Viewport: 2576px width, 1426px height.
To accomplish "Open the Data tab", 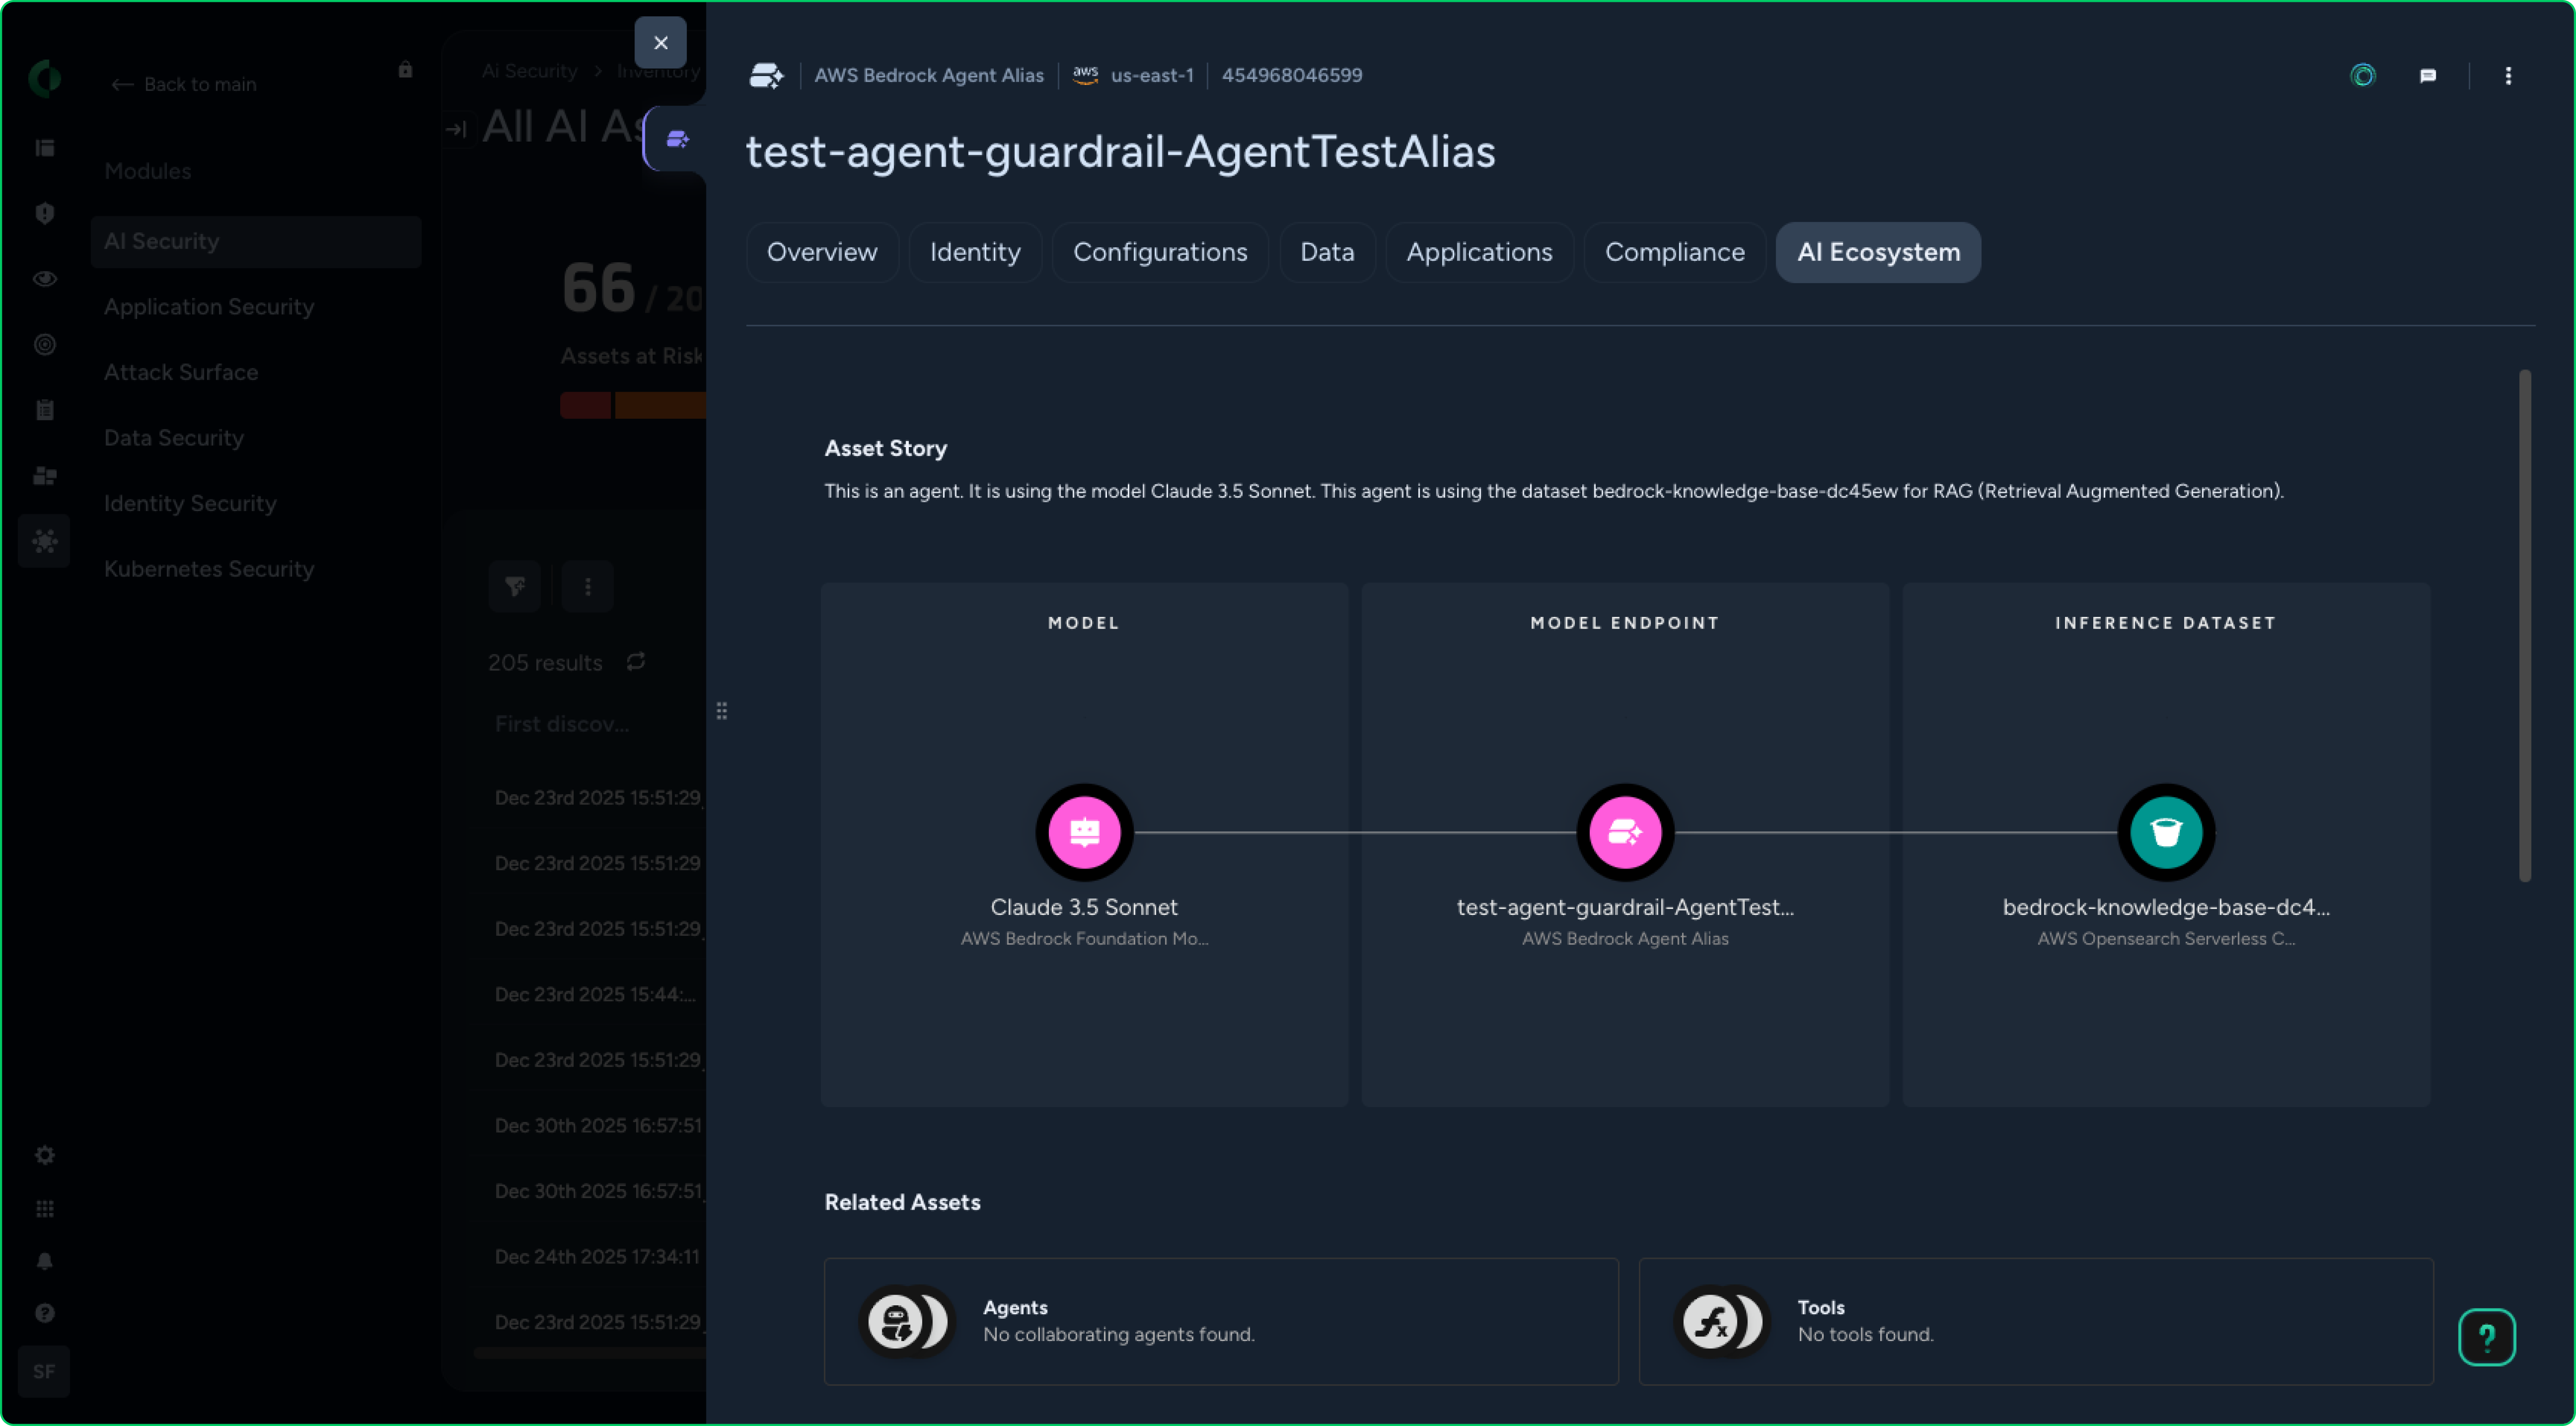I will tap(1327, 252).
